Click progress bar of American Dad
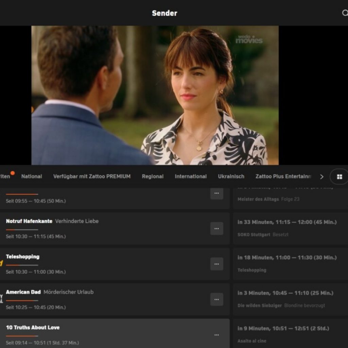The image size is (348, 348). (x=22, y=300)
